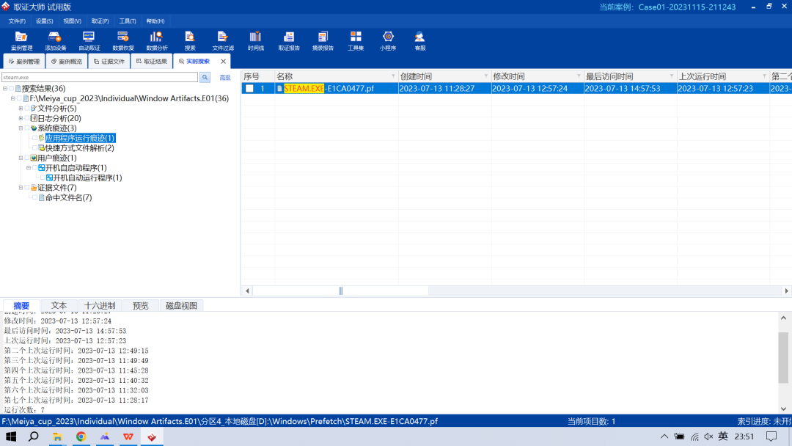The width and height of the screenshot is (792, 446).
Task: Switch to the 证据文件 tab
Action: click(109, 61)
